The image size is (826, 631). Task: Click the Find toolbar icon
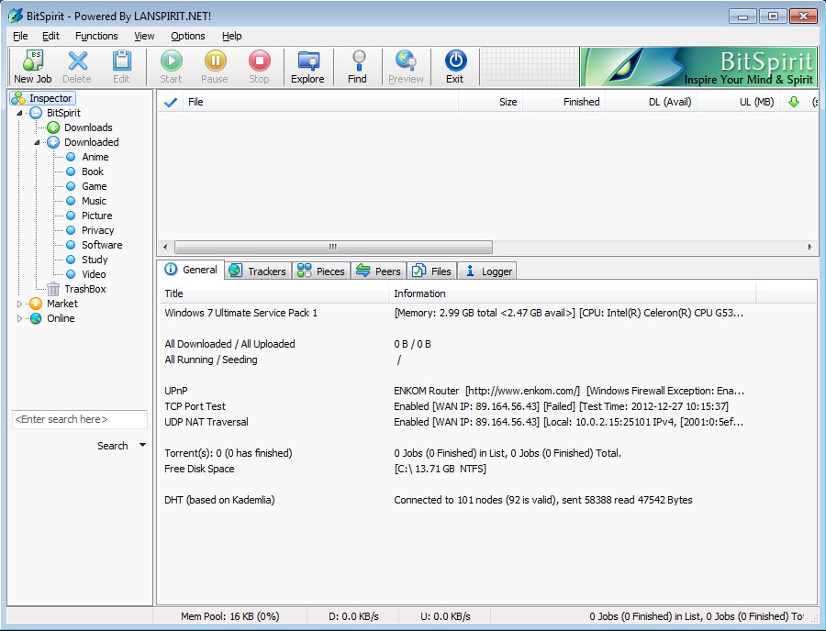[357, 61]
